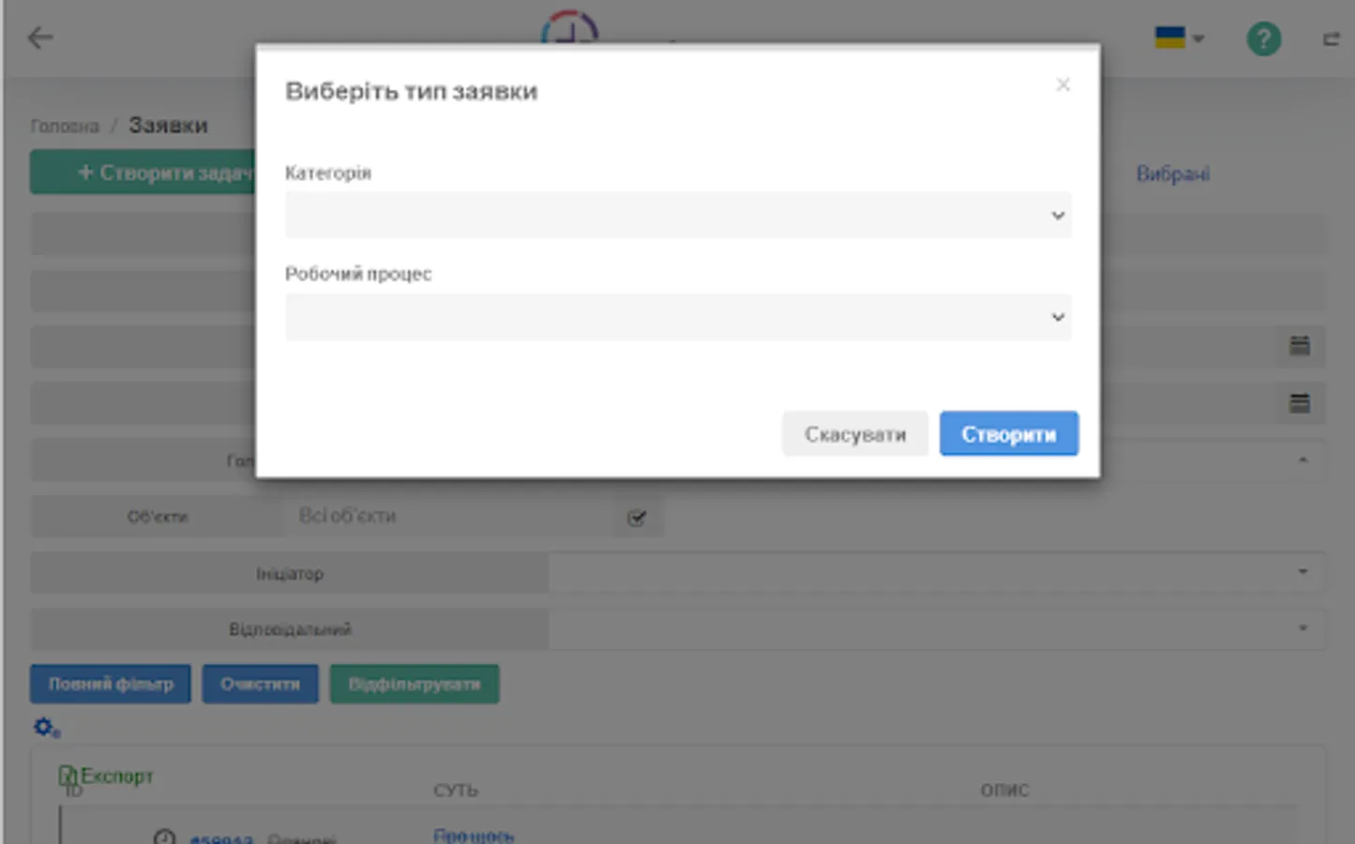Click the logout icon in header
Viewport: 1355px width, 844px height.
click(1331, 39)
